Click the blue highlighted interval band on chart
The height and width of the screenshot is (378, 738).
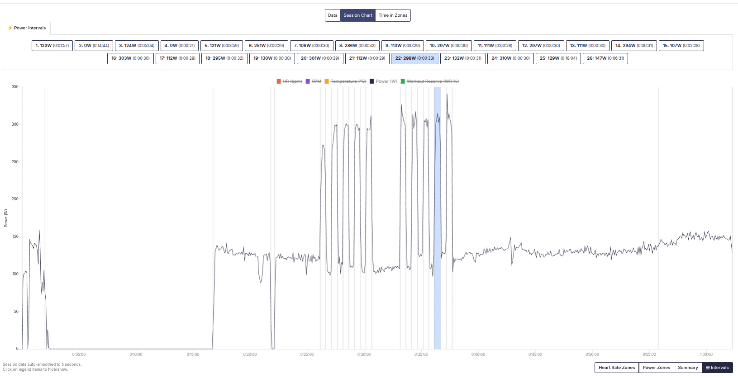pos(437,218)
